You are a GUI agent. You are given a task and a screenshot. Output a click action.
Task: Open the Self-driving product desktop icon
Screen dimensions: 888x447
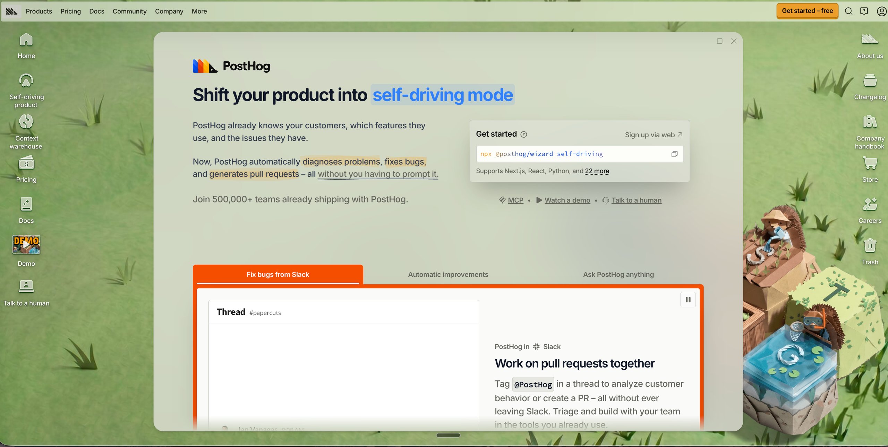[x=26, y=91]
